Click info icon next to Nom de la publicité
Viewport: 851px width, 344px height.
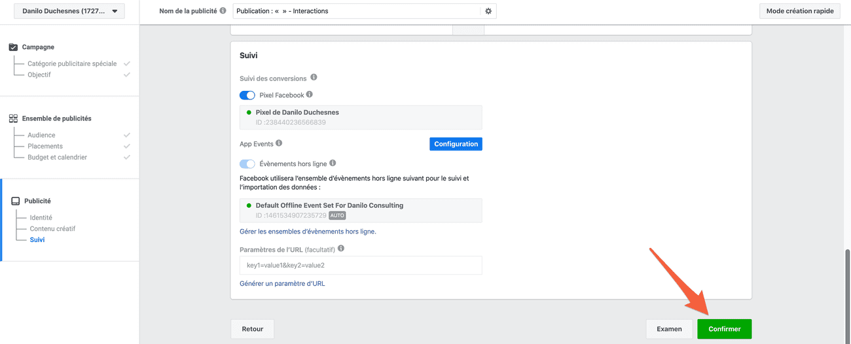point(223,11)
